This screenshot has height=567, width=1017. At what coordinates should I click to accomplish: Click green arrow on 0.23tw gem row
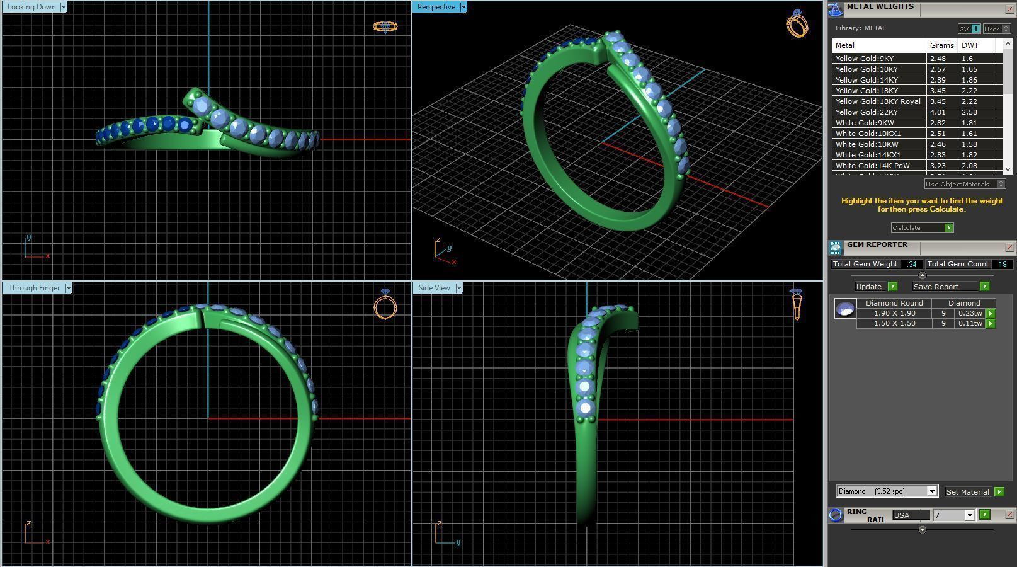point(991,313)
